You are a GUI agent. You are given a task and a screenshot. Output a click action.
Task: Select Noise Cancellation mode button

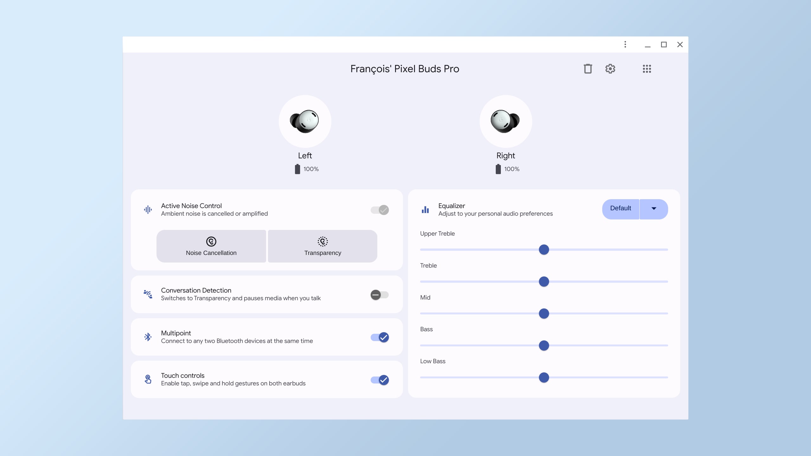pos(211,245)
